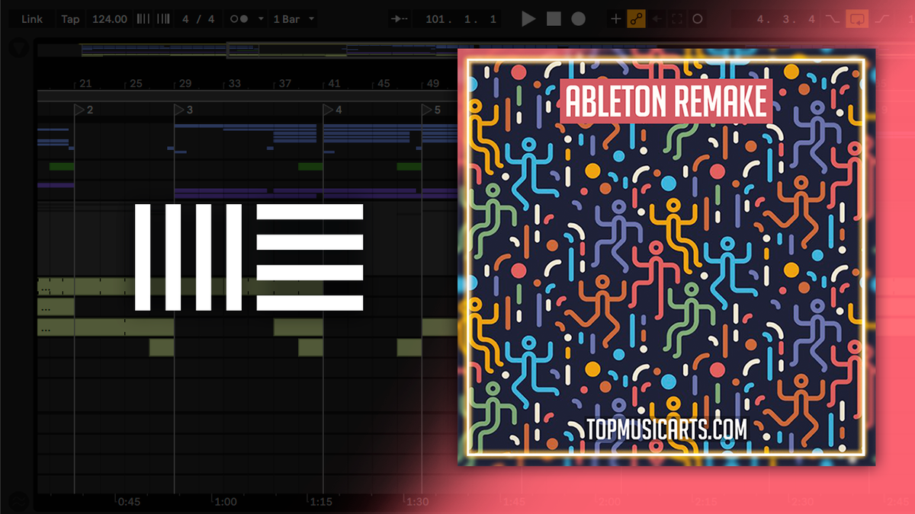Enable MIDI Arrangement Overdub plus icon
The height and width of the screenshot is (514, 915).
615,19
